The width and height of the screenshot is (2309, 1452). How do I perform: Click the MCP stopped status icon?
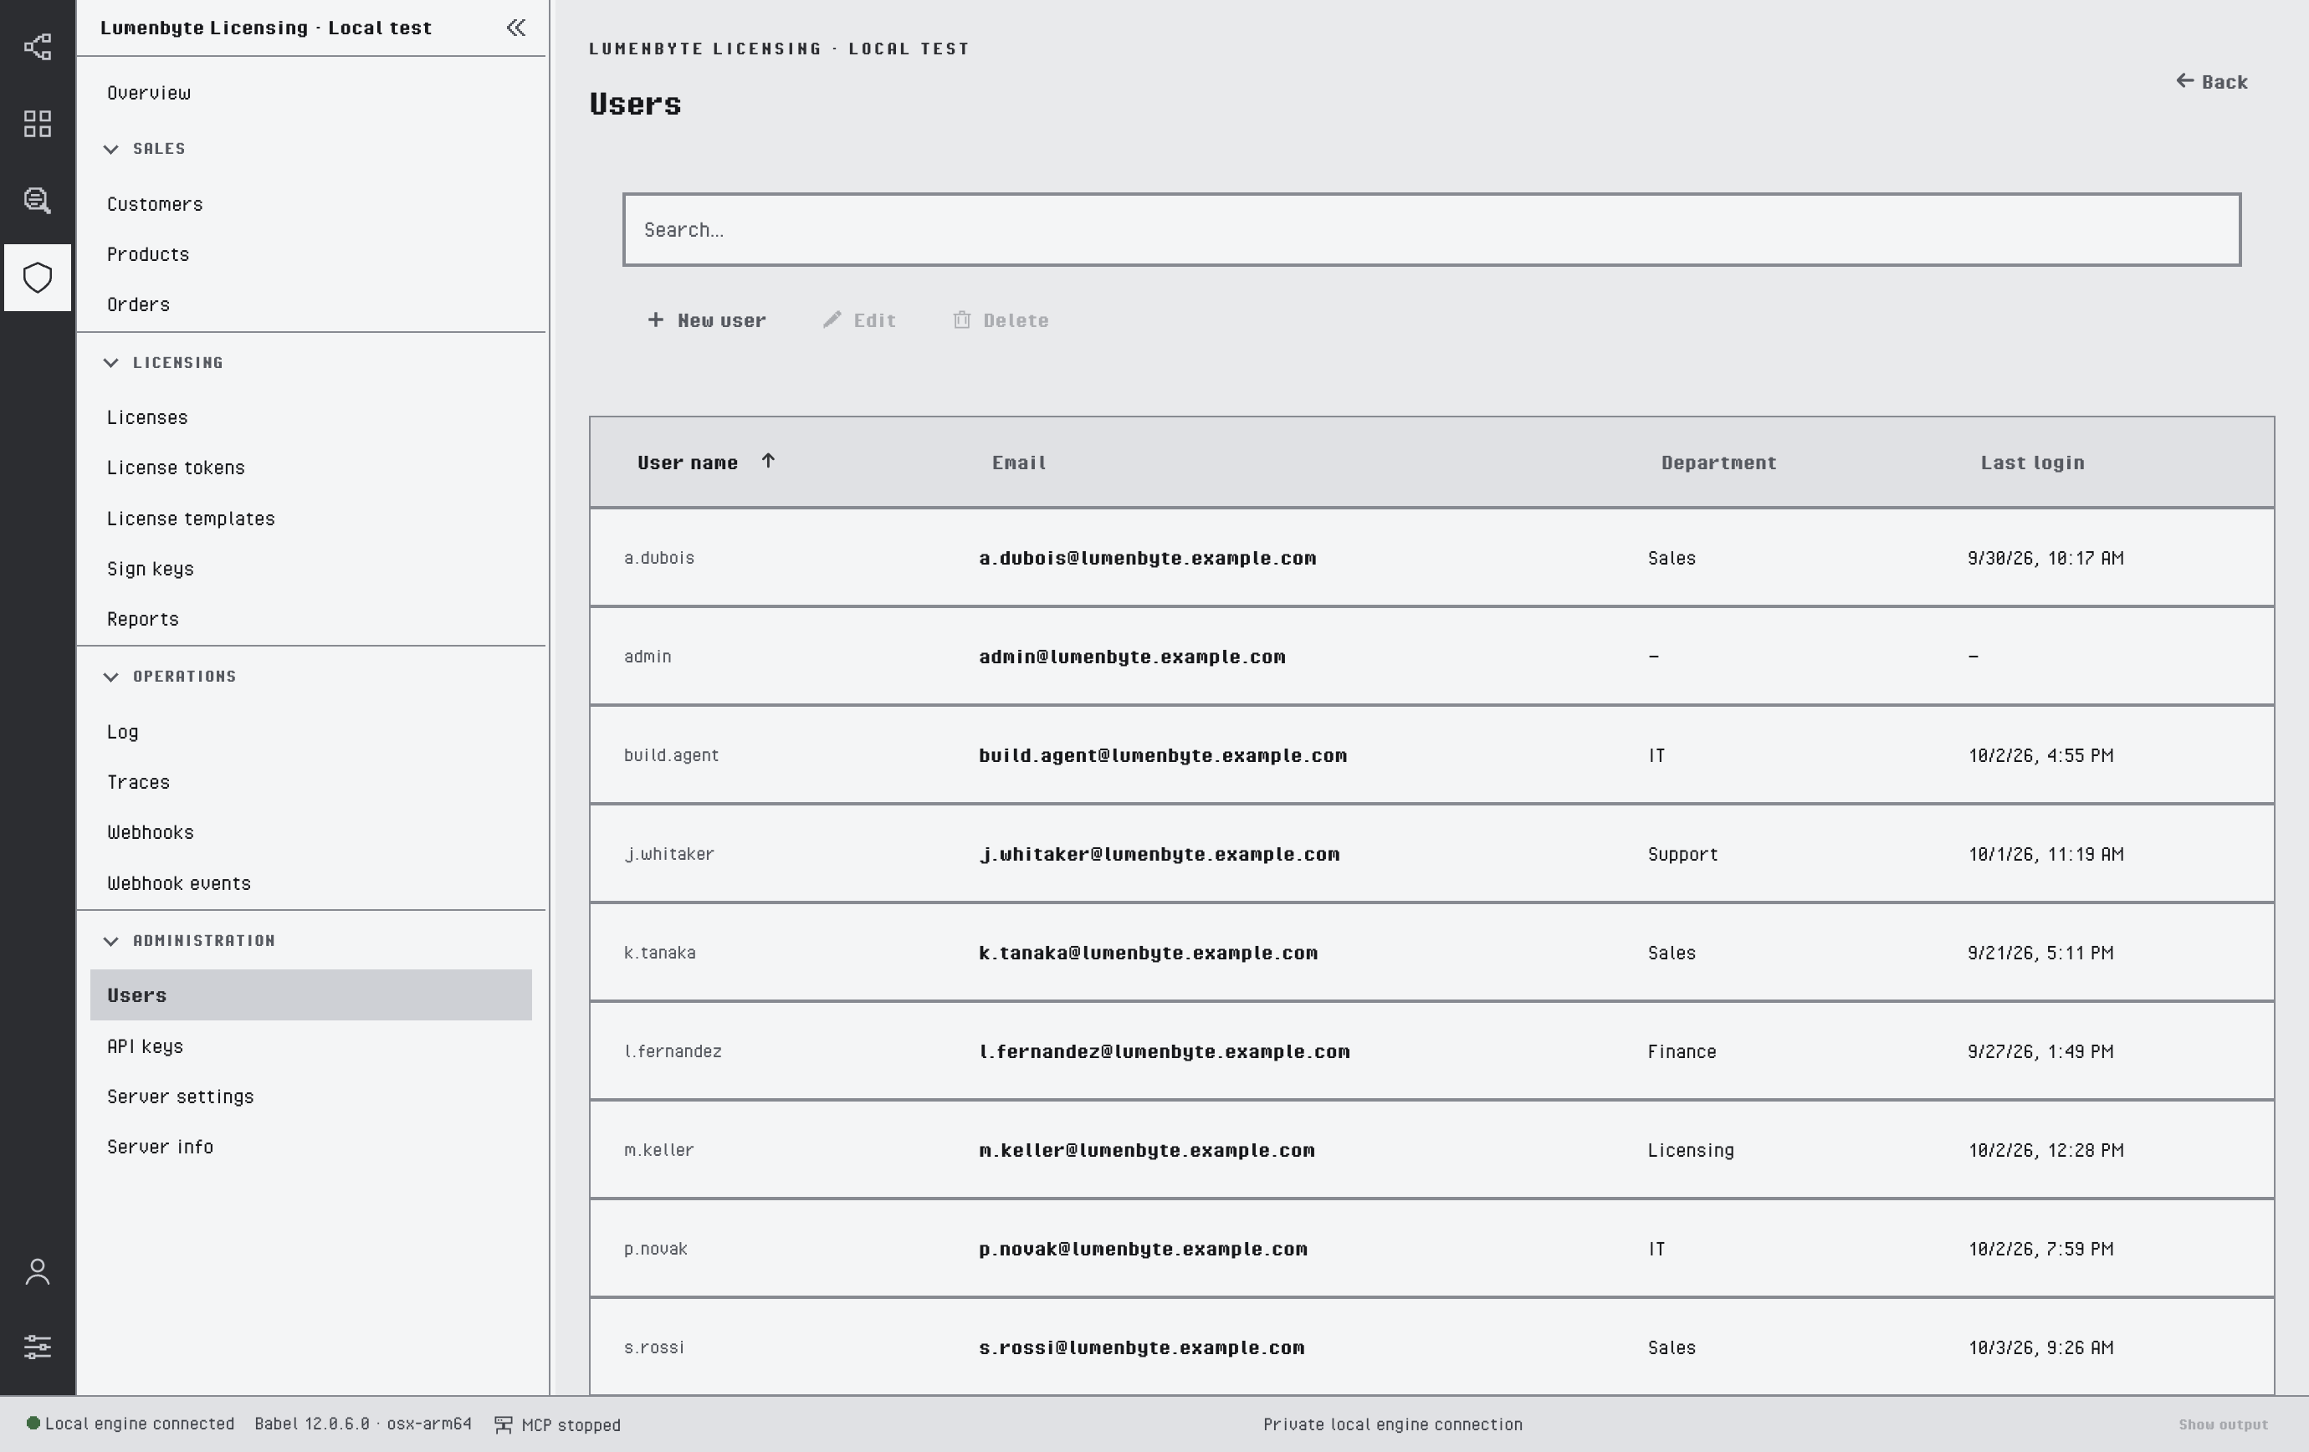[504, 1425]
